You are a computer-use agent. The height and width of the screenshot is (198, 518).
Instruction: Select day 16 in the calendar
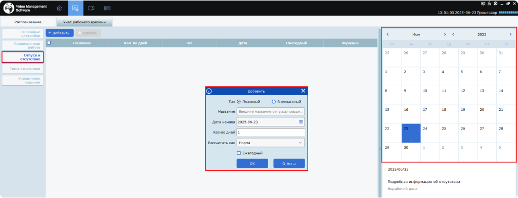(411, 114)
